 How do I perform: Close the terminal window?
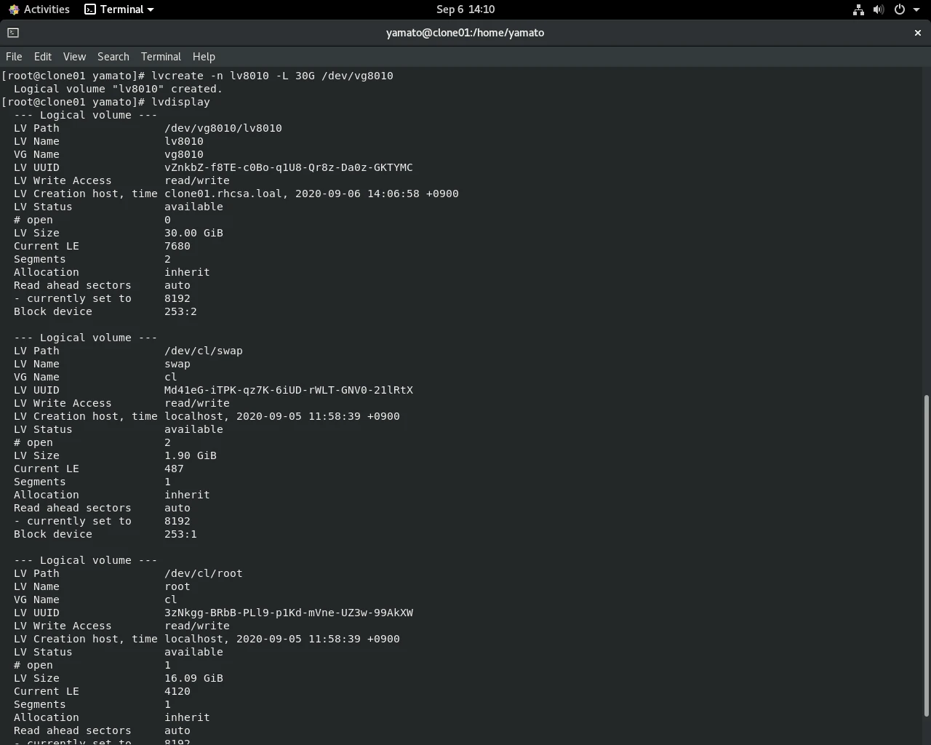(917, 33)
